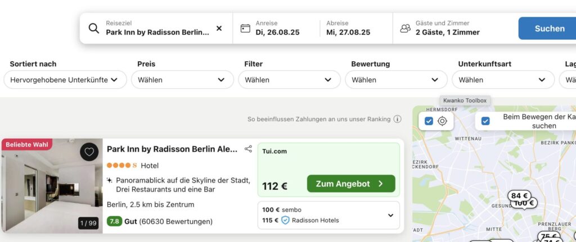Click '(60630 Bewertungen)' reviews text
Screen dimensions: 576x242
pos(175,221)
